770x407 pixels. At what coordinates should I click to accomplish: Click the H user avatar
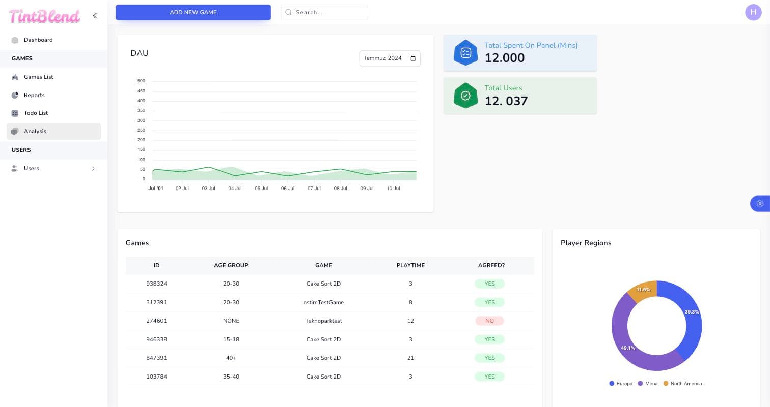(x=753, y=12)
